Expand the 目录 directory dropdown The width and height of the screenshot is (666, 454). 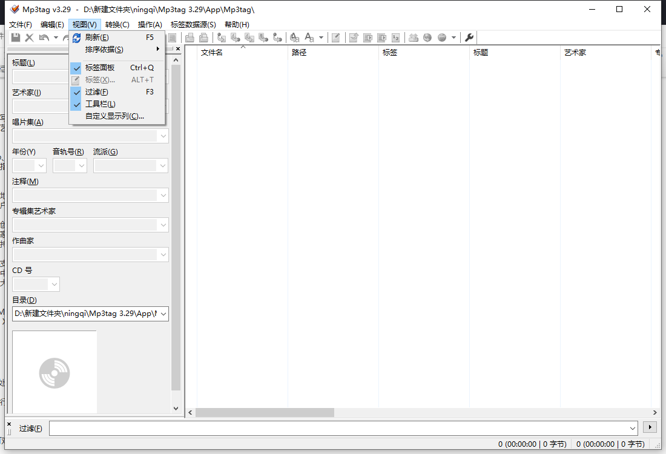point(163,314)
